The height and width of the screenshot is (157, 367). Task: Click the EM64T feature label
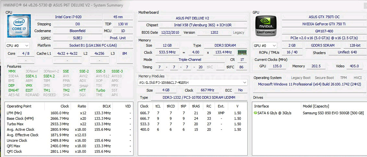[14, 90]
